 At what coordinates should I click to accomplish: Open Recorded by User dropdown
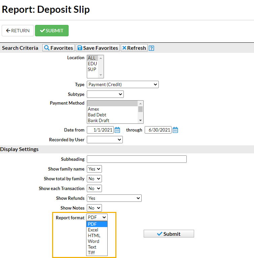(x=105, y=140)
